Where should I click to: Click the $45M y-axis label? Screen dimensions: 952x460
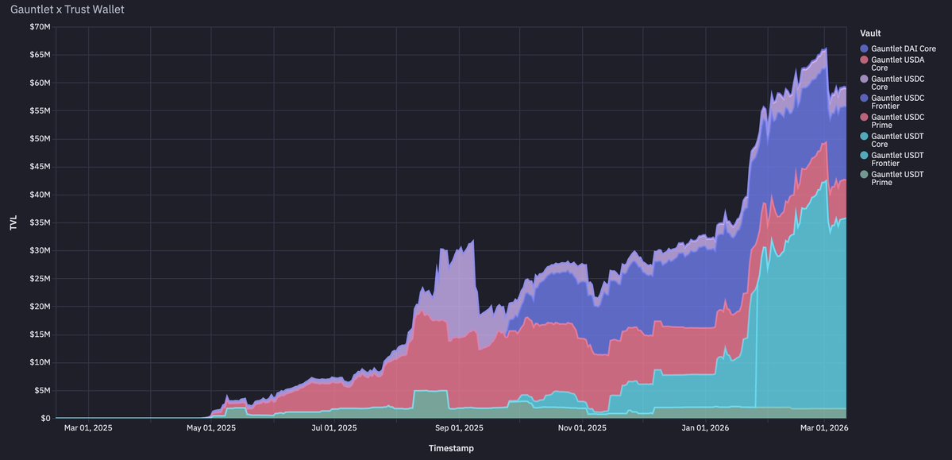coord(40,167)
